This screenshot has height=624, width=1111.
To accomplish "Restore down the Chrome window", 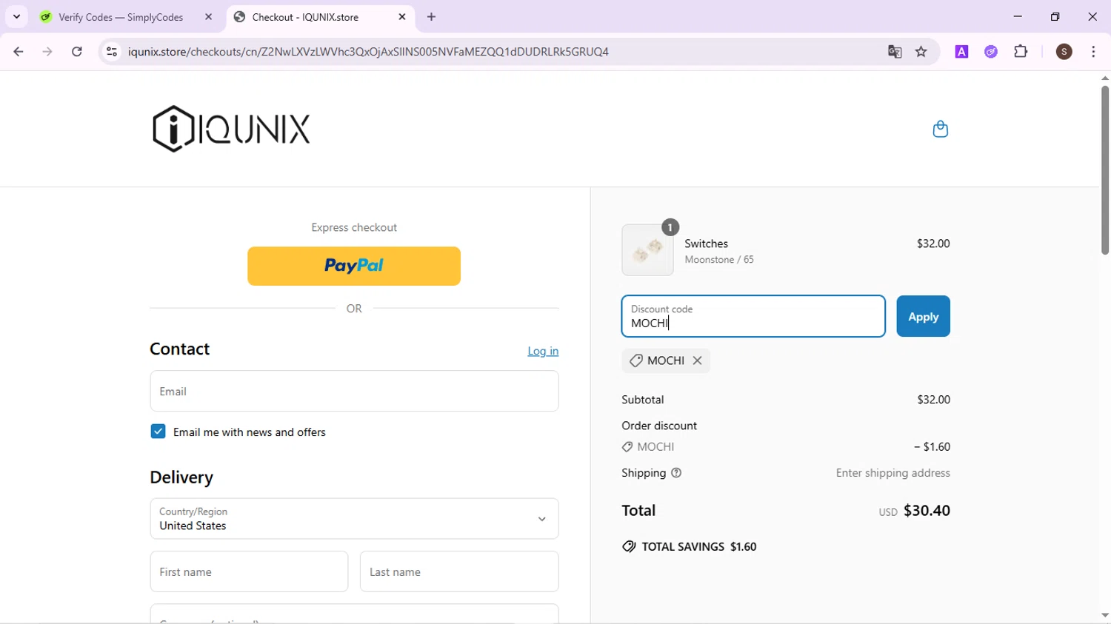I will (x=1055, y=16).
